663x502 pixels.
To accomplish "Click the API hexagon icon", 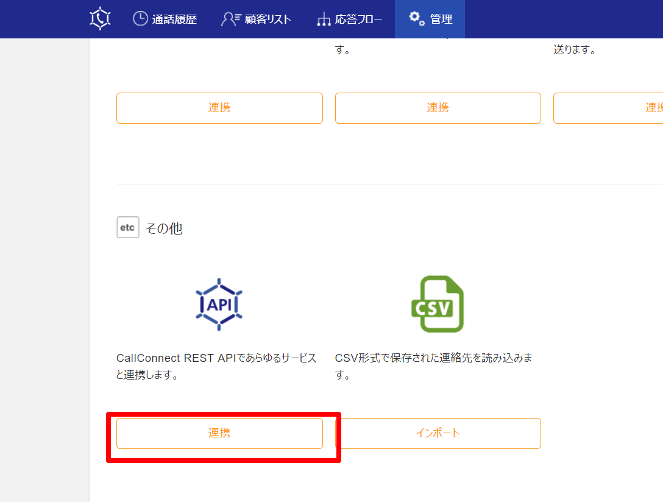I will (x=219, y=304).
